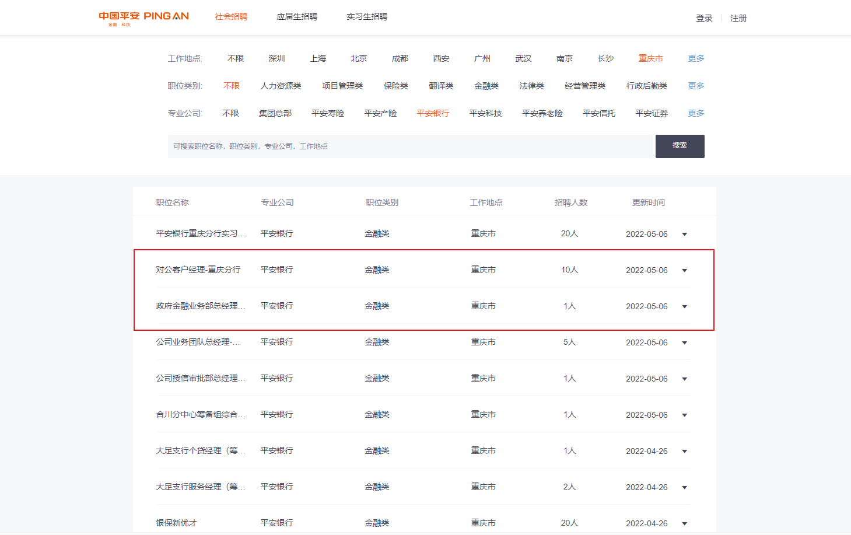Image resolution: width=851 pixels, height=535 pixels.
Task: Open job 银保新优才
Action: (x=176, y=523)
